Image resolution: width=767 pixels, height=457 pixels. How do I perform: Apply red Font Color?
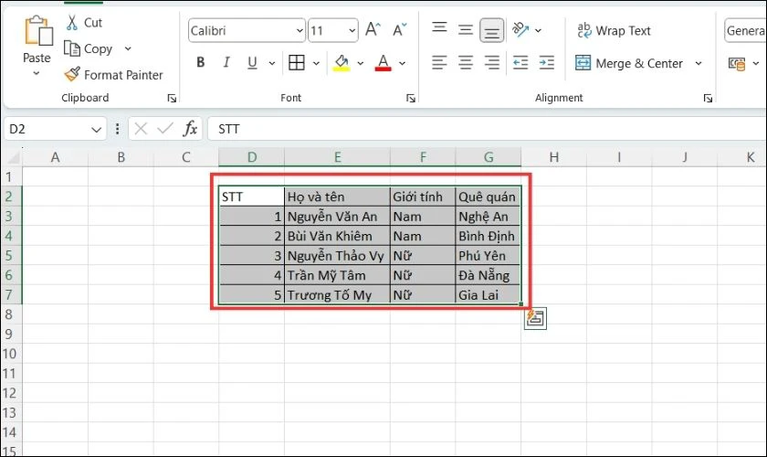(383, 63)
